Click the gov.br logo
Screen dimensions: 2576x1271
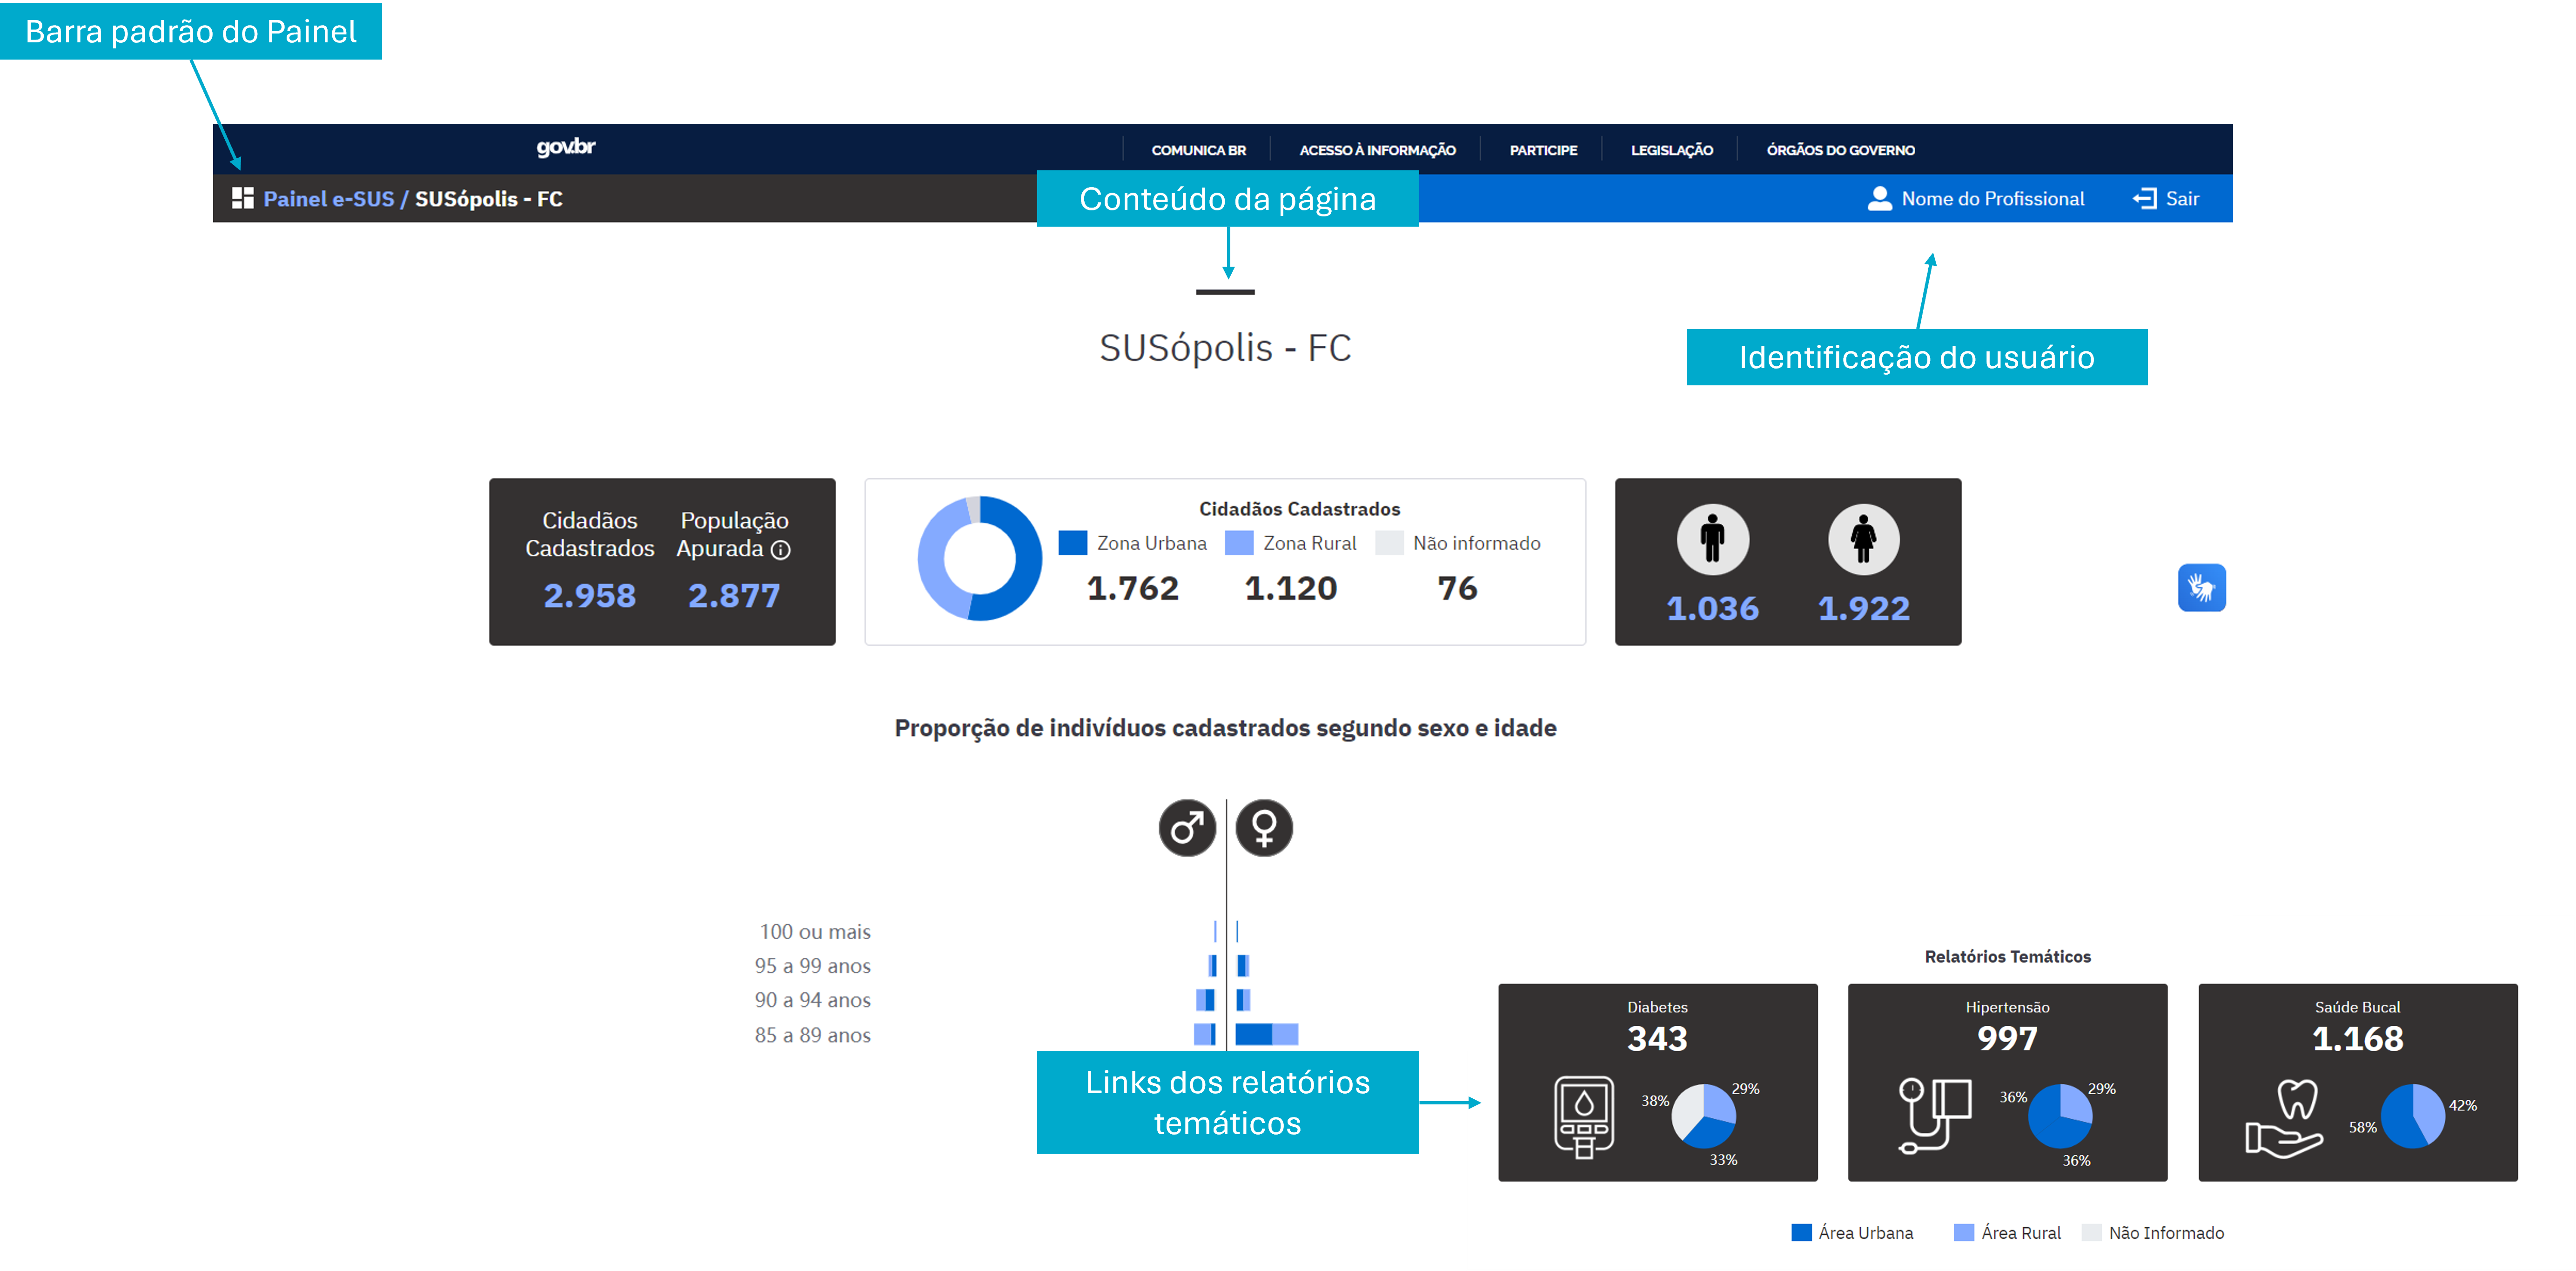click(x=566, y=147)
